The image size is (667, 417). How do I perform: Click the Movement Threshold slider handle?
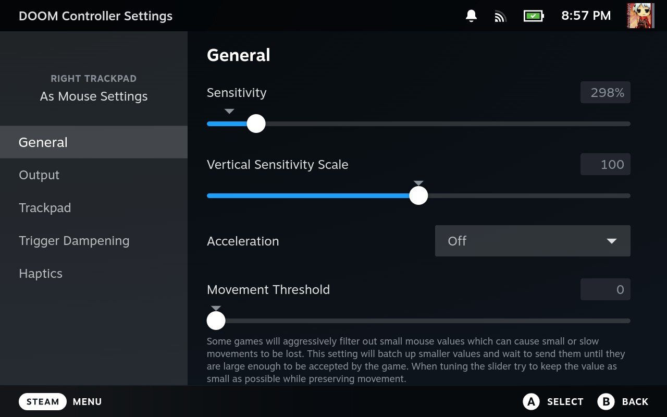216,321
